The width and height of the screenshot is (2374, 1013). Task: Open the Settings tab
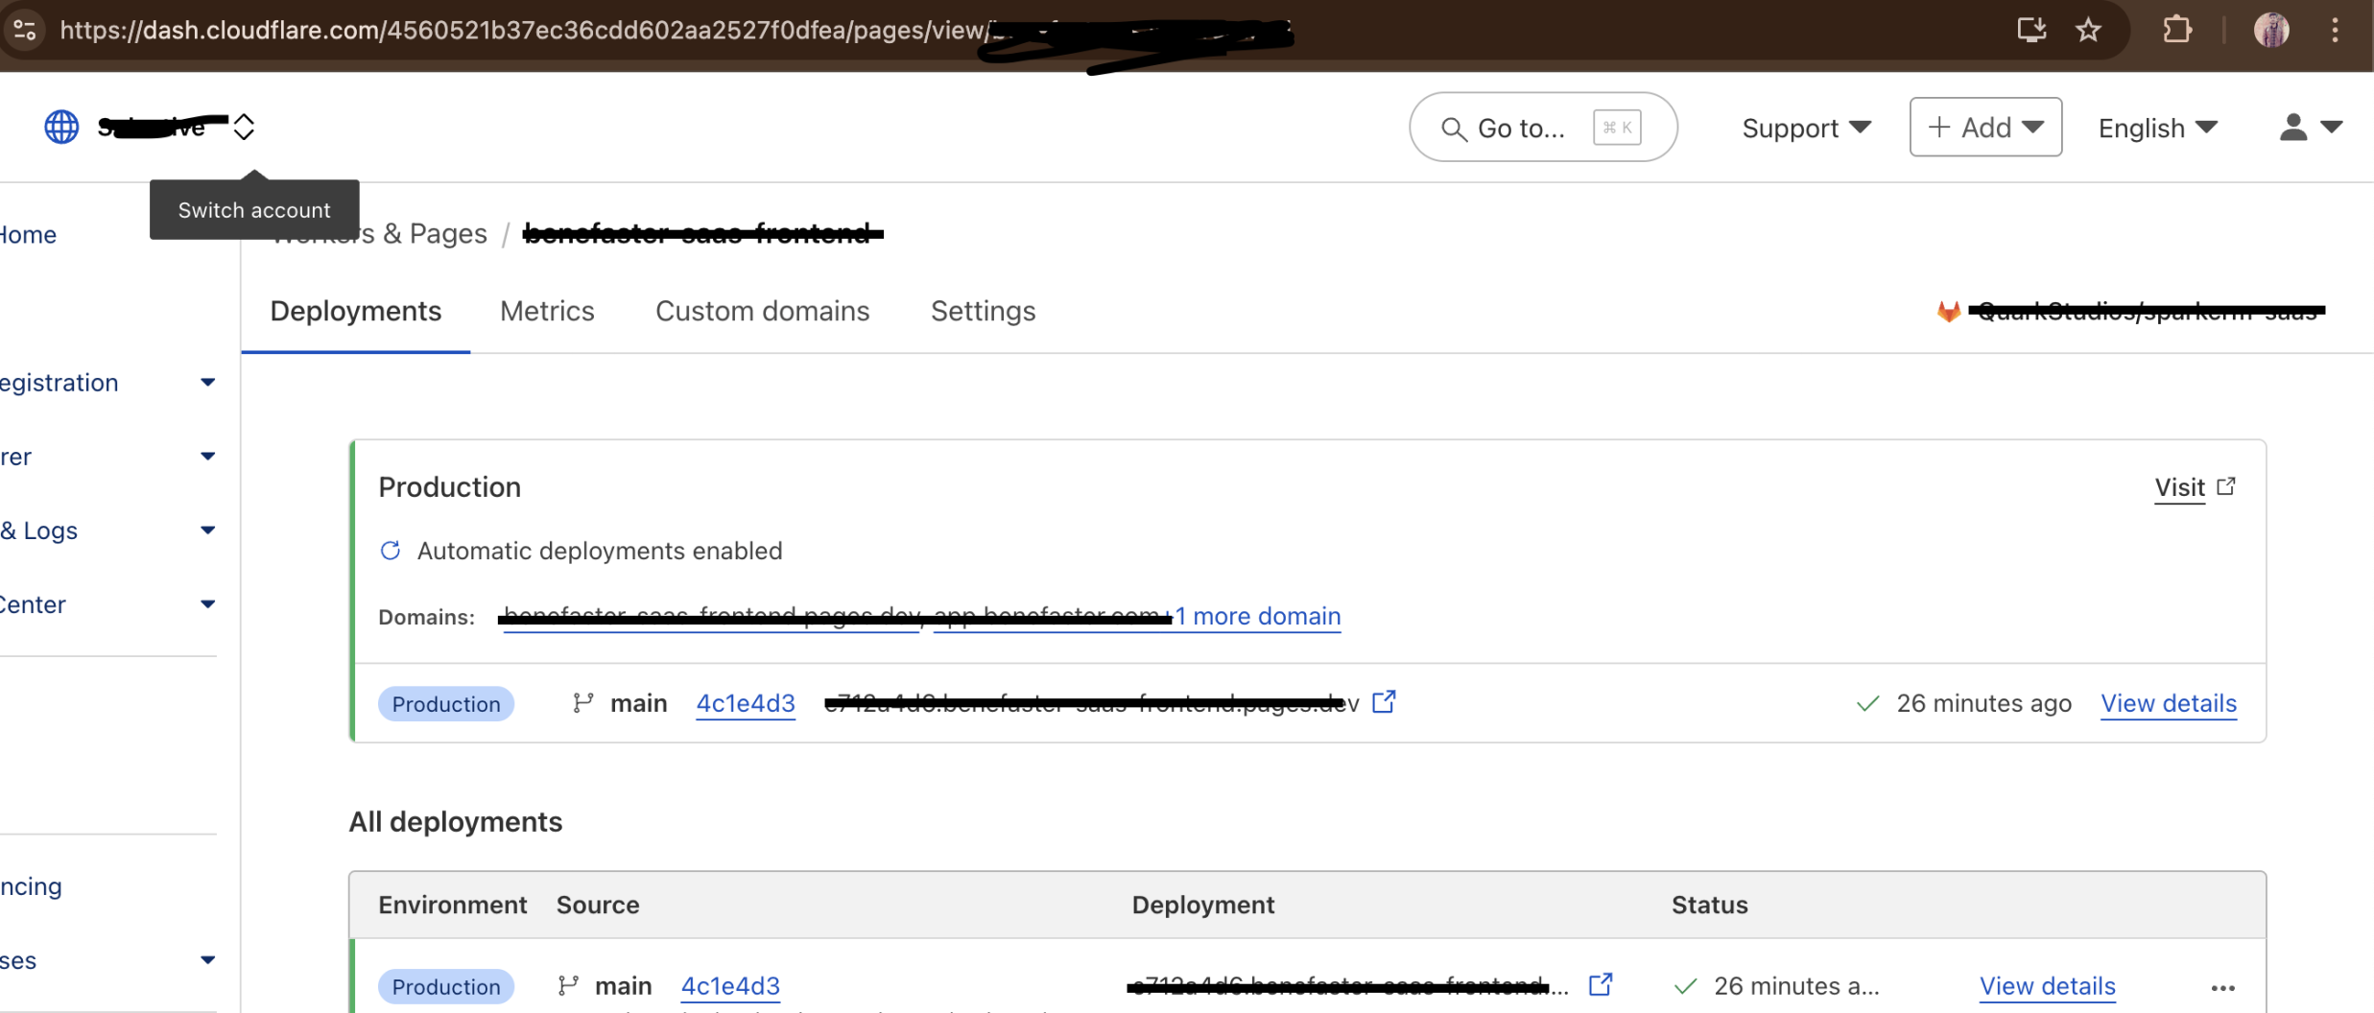pos(983,311)
